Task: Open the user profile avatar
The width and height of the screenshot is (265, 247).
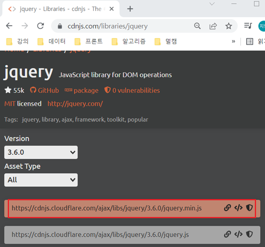Action: [x=262, y=26]
